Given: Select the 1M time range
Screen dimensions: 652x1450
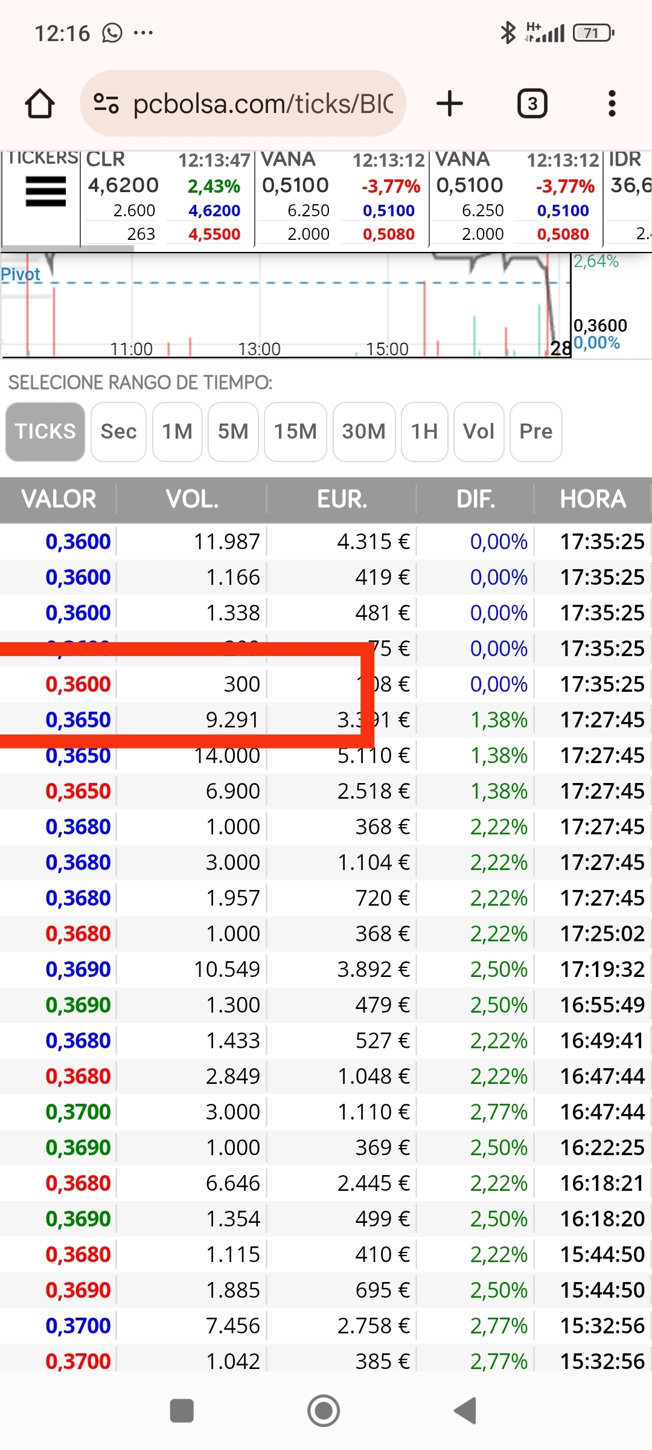Looking at the screenshot, I should [x=177, y=432].
